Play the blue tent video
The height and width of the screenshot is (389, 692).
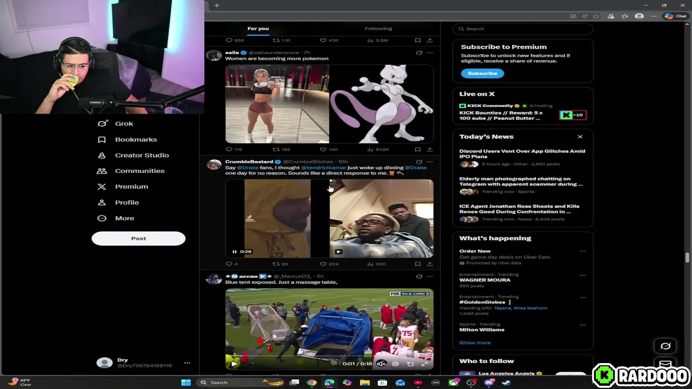(x=234, y=364)
